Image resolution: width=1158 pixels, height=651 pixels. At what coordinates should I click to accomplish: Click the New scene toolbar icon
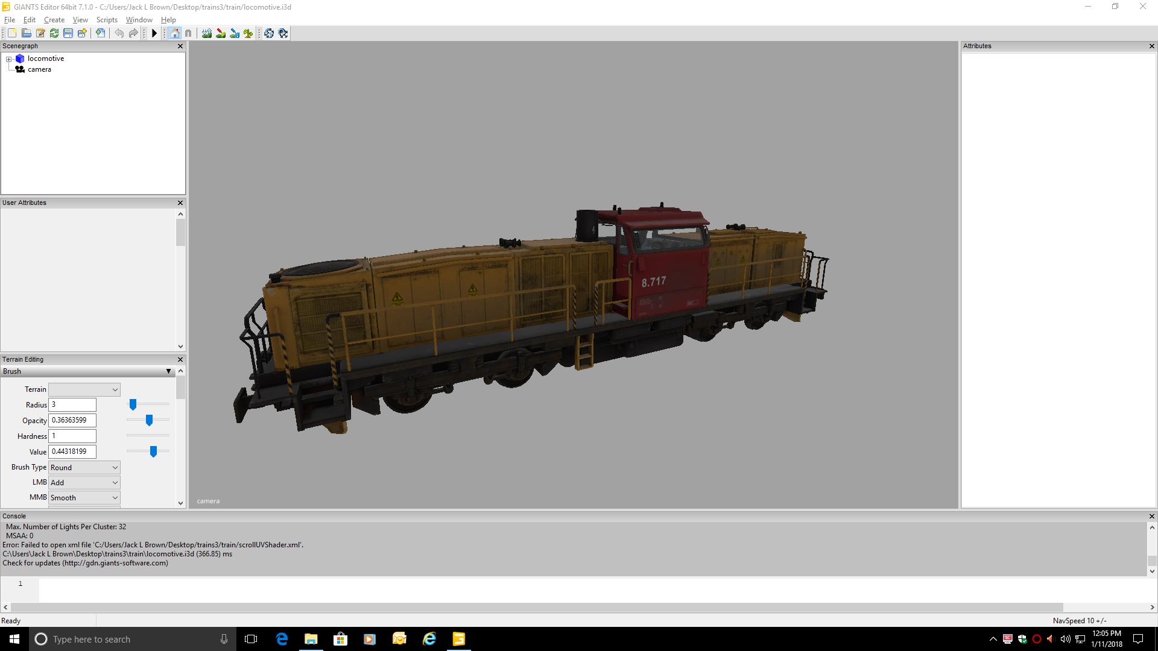click(12, 33)
